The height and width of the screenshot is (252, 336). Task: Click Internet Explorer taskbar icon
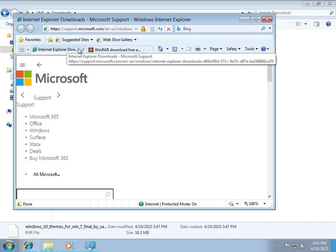click(28, 246)
